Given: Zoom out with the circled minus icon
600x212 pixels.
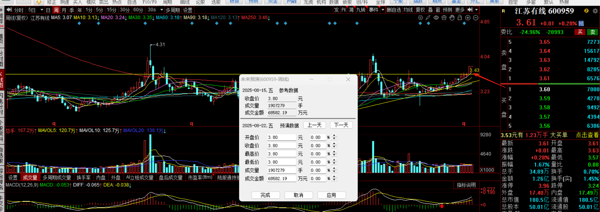Looking at the screenshot, I should (x=476, y=18).
